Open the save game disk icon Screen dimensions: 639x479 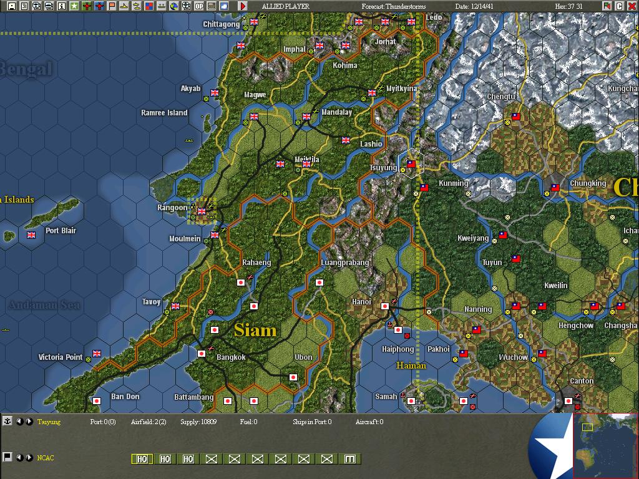(11, 6)
